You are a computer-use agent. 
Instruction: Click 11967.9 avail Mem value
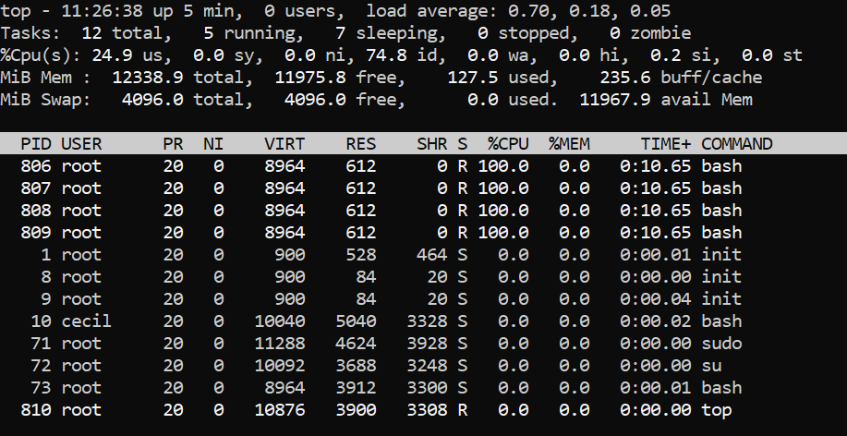pos(615,100)
